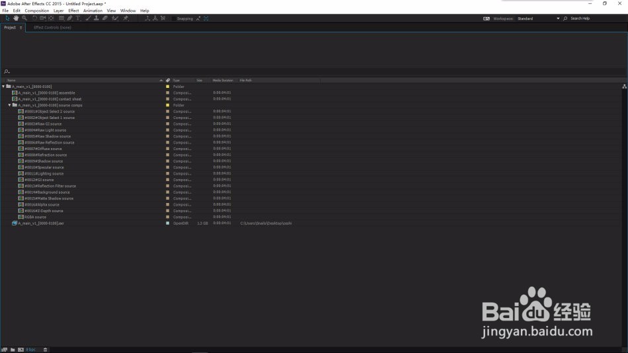Screen dimensions: 628x353
Task: Select the A_main_v1_[0000-0100] assemble composition
Action: tap(46, 93)
